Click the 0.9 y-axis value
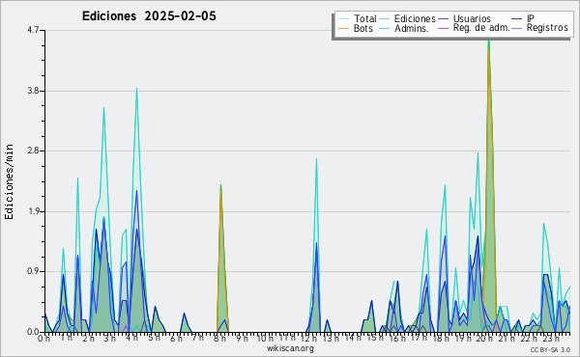 [x=33, y=271]
